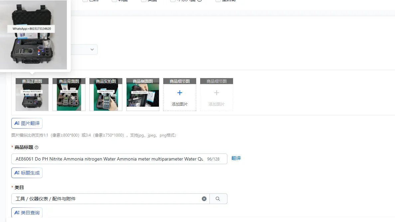The width and height of the screenshot is (395, 222).
Task: Open the dropdown chevron beside the preview popup
Action: 92,50
